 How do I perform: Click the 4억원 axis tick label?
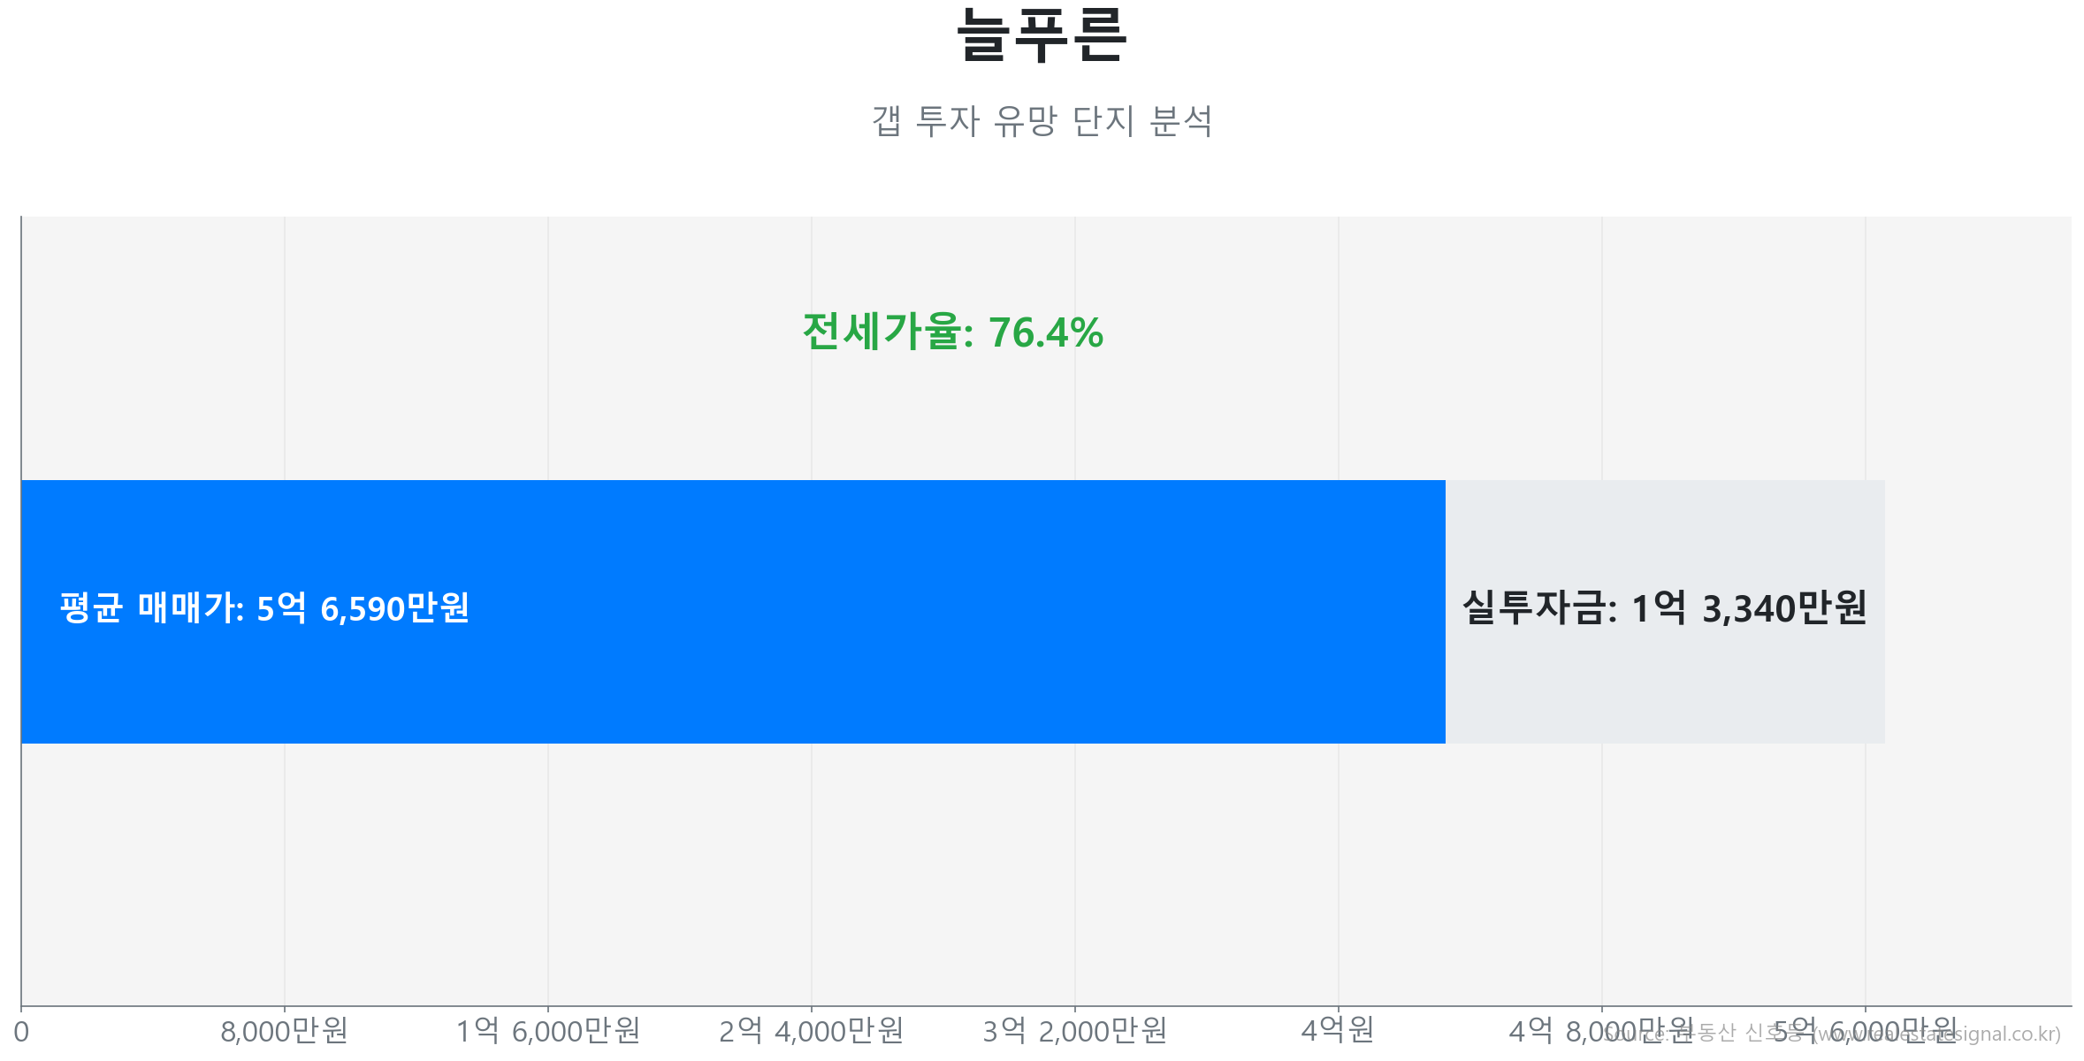click(1337, 1030)
